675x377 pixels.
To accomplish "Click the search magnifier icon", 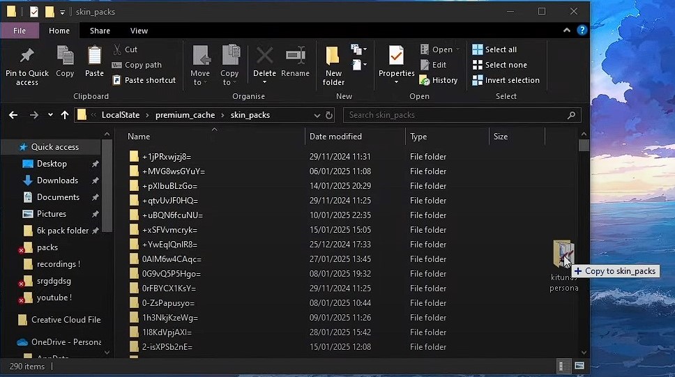I will click(571, 115).
